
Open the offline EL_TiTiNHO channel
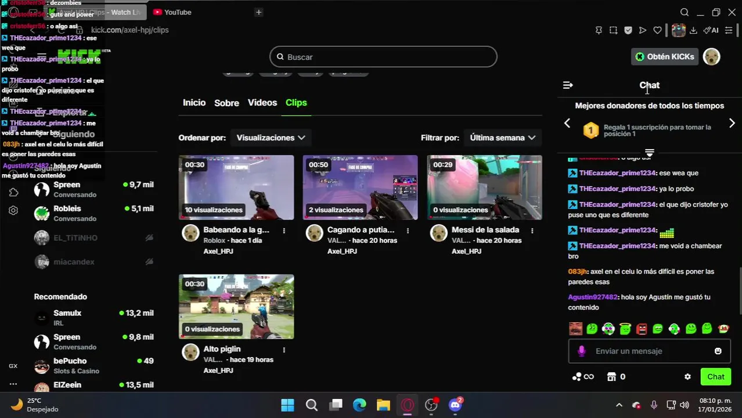[93, 237]
